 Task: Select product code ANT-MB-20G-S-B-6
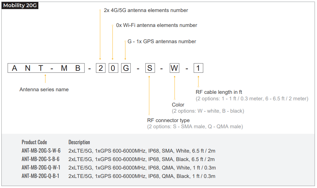point(40,159)
